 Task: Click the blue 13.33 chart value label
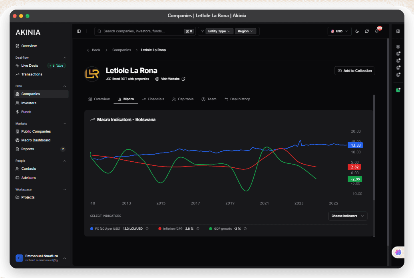[355, 145]
